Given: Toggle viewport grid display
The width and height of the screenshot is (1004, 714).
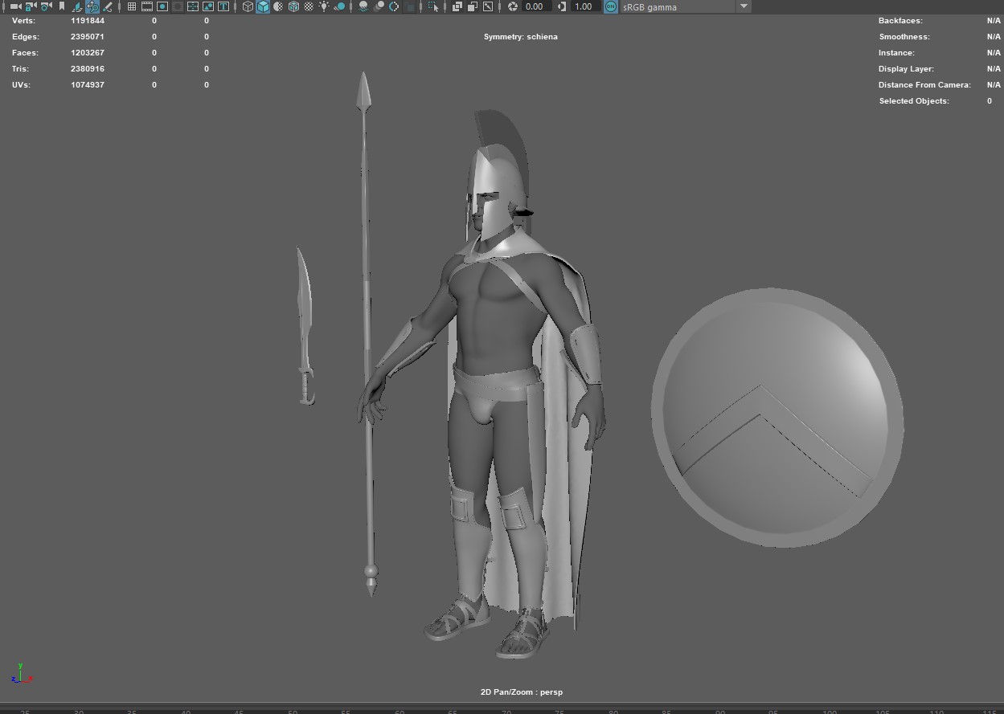Looking at the screenshot, I should pos(132,6).
